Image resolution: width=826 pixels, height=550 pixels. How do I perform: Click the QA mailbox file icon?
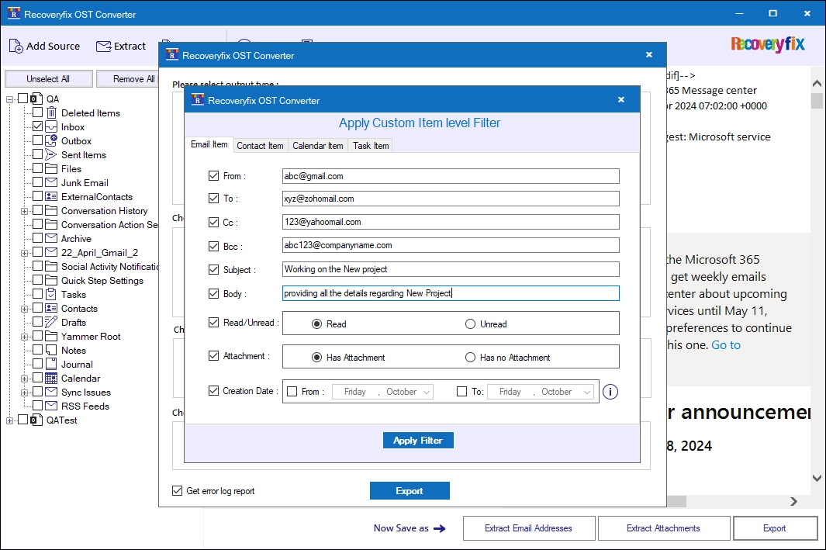(36, 99)
